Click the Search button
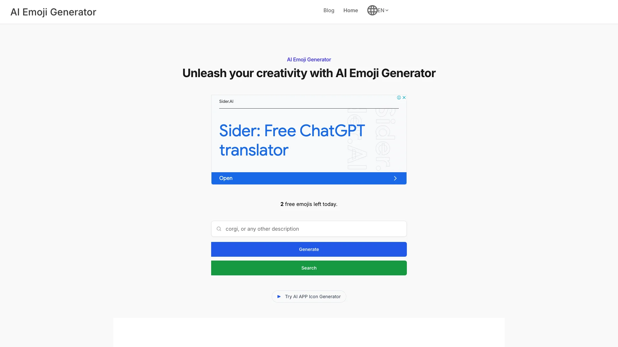The width and height of the screenshot is (618, 347). pyautogui.click(x=309, y=268)
